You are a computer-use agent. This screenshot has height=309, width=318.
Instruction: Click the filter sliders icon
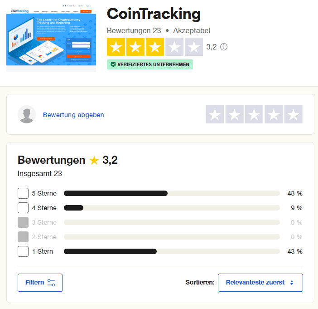(x=51, y=283)
